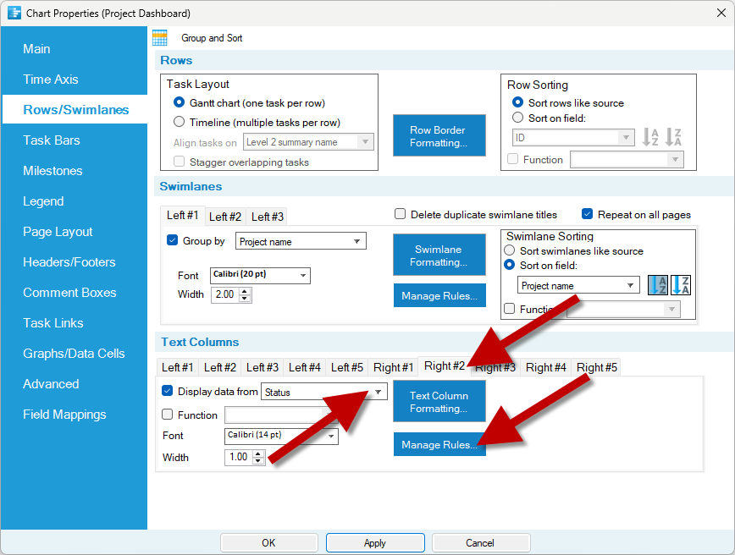Open Legend section
735x555 pixels.
(x=43, y=201)
